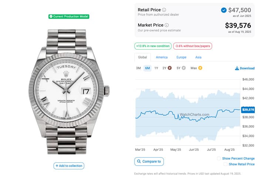Click the Current Production Model badge
The image size is (270, 179).
click(69, 17)
